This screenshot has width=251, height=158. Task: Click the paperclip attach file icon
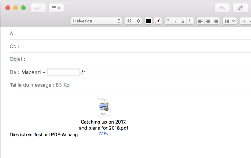(x=240, y=8)
